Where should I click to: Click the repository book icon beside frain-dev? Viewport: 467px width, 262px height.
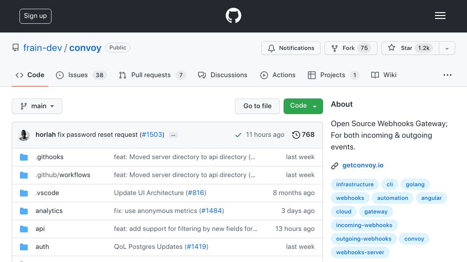[16, 48]
